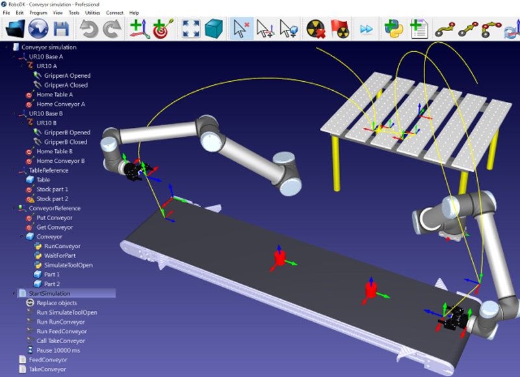Image resolution: width=520 pixels, height=377 pixels.
Task: Click the Undo arrow in the toolbar
Action: 88,29
